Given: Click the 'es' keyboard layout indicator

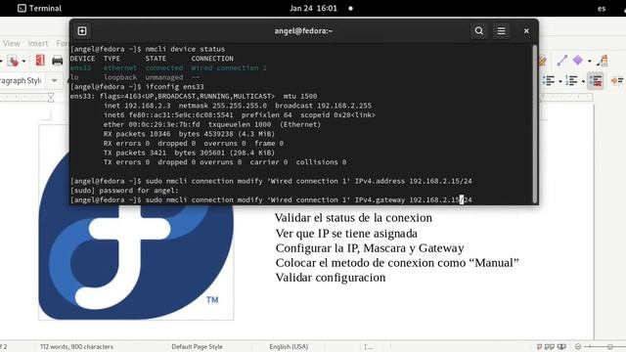Looking at the screenshot, I should (x=602, y=9).
